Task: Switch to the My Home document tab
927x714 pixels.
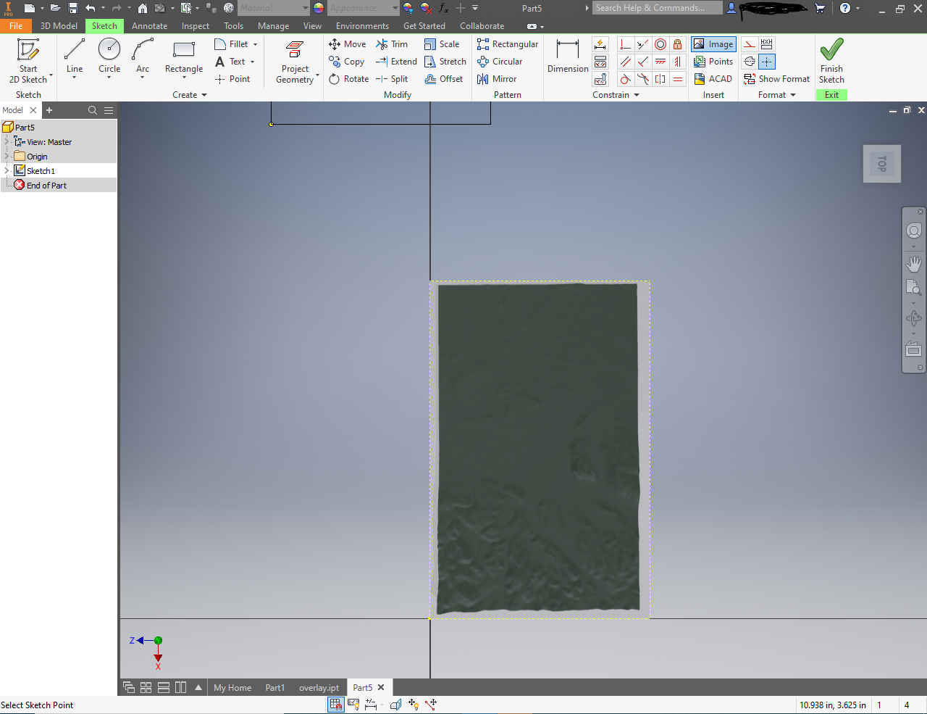Action: (232, 688)
